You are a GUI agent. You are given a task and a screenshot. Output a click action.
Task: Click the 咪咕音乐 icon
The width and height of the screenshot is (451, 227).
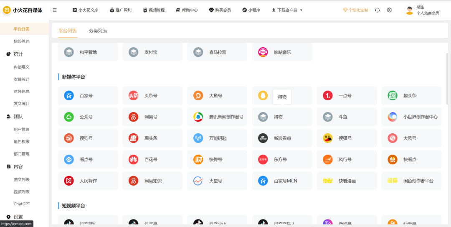pyautogui.click(x=263, y=52)
